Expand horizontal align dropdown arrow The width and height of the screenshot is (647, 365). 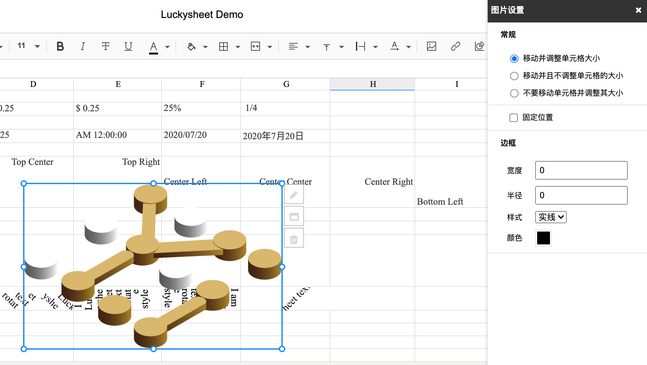pyautogui.click(x=308, y=47)
